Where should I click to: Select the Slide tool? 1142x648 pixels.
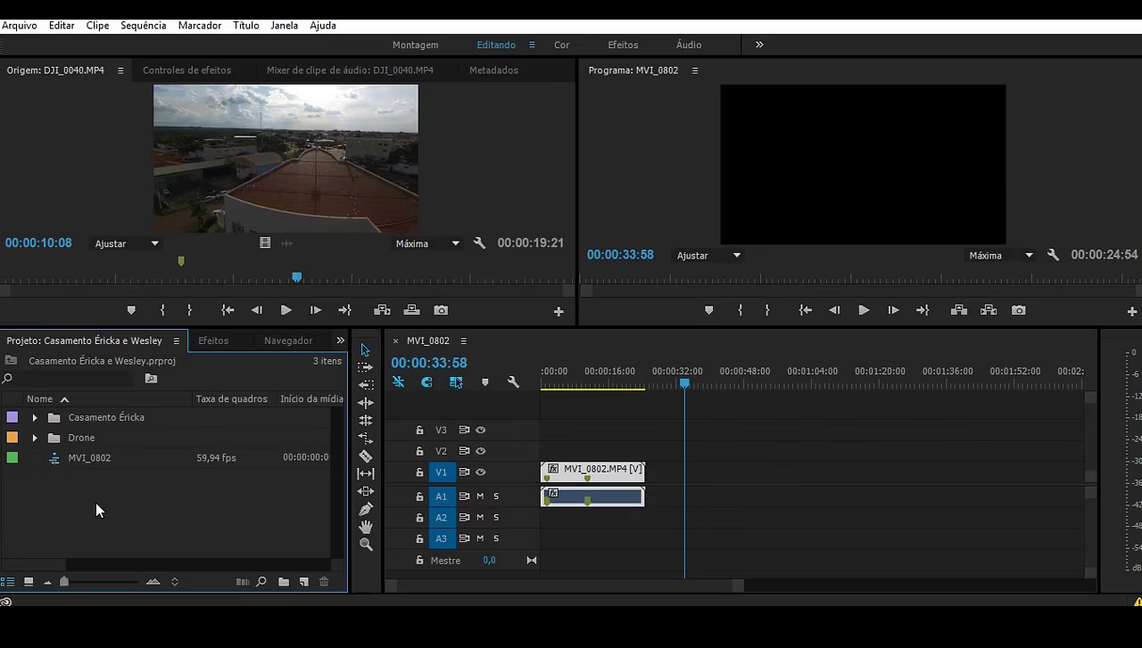(x=365, y=491)
